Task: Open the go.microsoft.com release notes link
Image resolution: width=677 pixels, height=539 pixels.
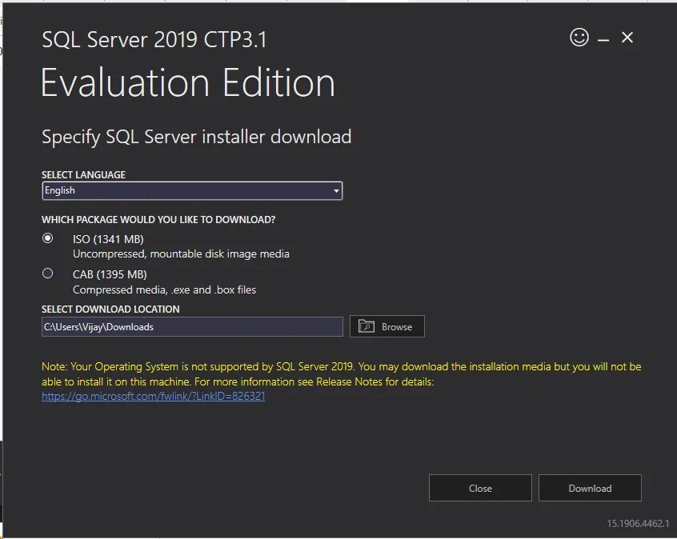Action: coord(154,396)
